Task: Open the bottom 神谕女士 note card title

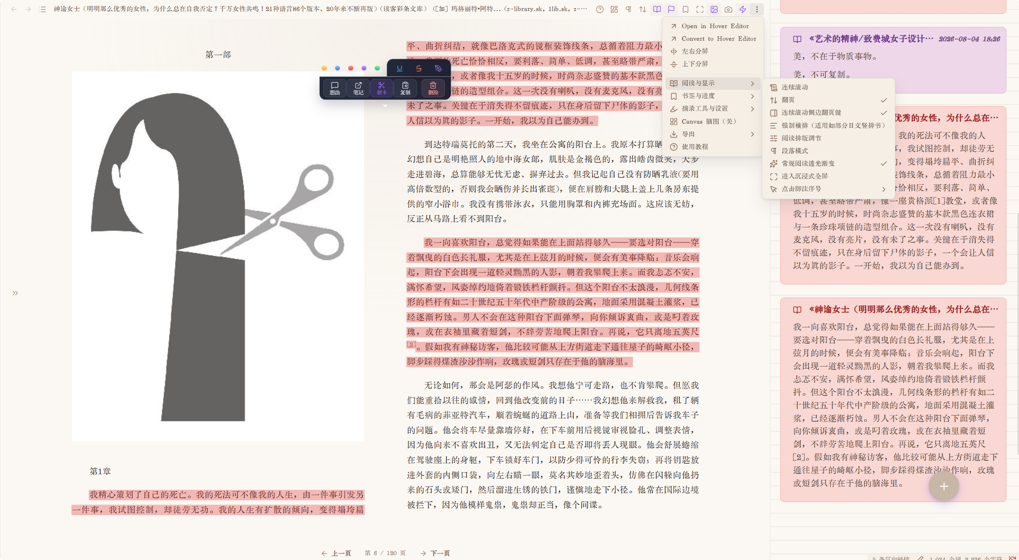Action: (x=904, y=309)
